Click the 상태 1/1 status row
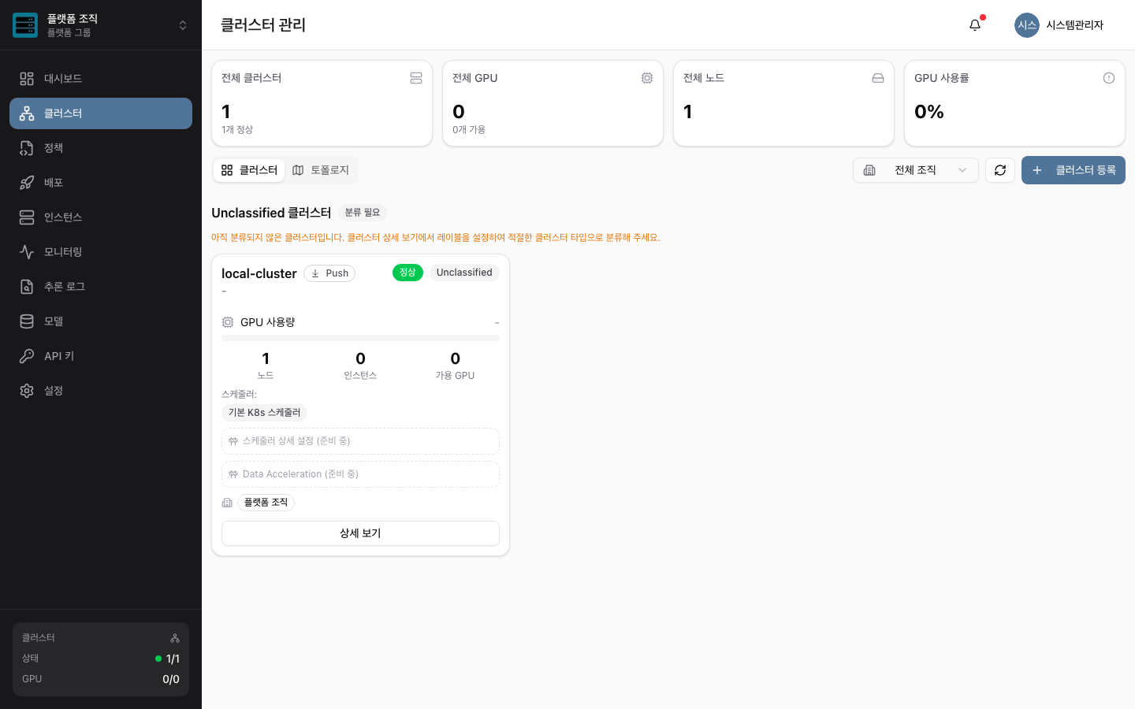 click(x=101, y=659)
